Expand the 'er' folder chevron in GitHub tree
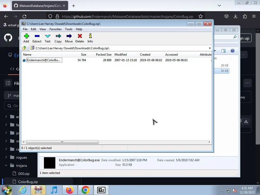 tap(6, 117)
